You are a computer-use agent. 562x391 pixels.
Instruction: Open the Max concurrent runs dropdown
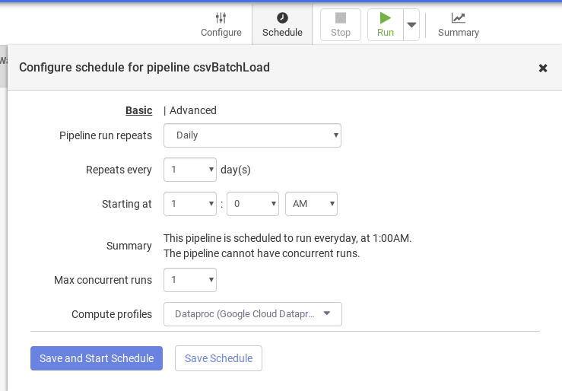coord(190,280)
